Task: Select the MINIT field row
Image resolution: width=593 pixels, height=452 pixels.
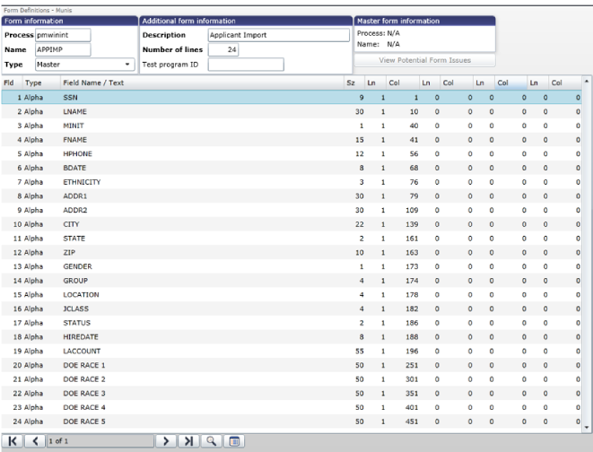Action: pos(292,126)
